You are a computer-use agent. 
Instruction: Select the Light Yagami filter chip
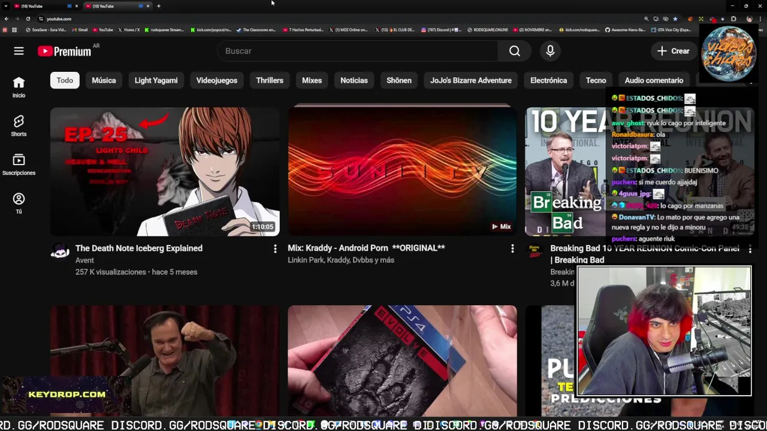tap(156, 80)
